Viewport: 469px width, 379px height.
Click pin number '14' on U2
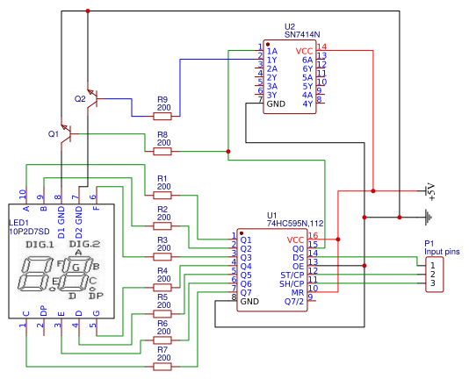click(x=321, y=46)
